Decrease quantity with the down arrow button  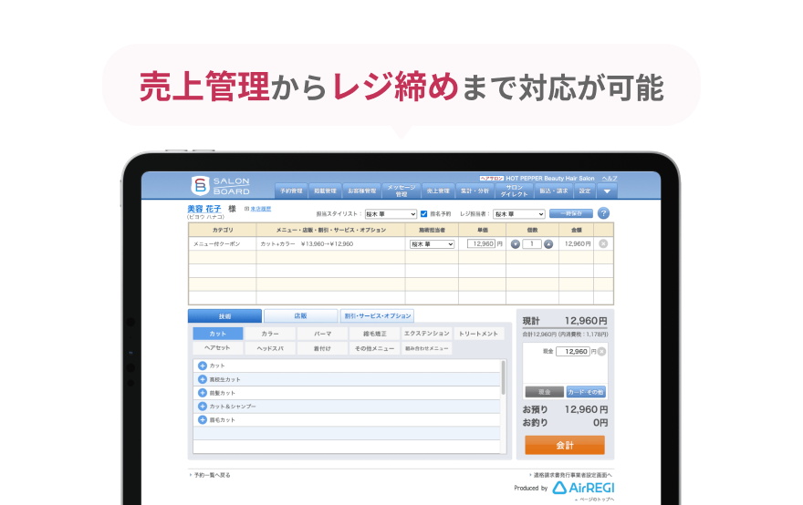516,244
